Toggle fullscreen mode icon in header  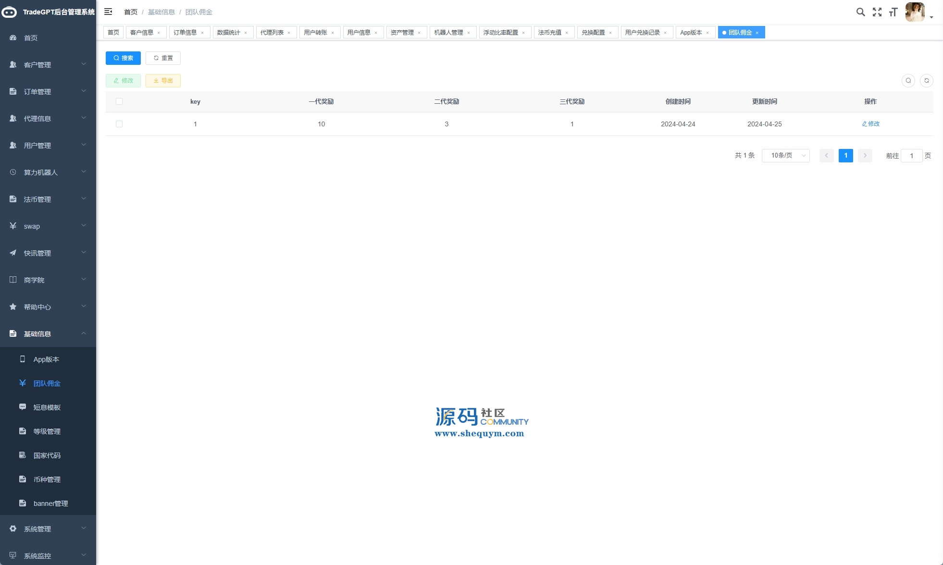[877, 12]
